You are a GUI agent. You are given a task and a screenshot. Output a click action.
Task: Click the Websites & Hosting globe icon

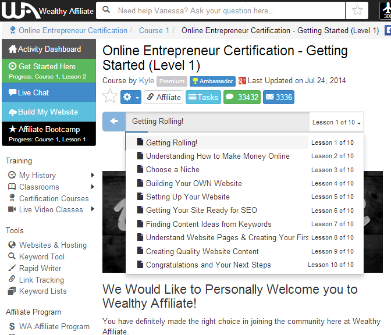pos(12,244)
